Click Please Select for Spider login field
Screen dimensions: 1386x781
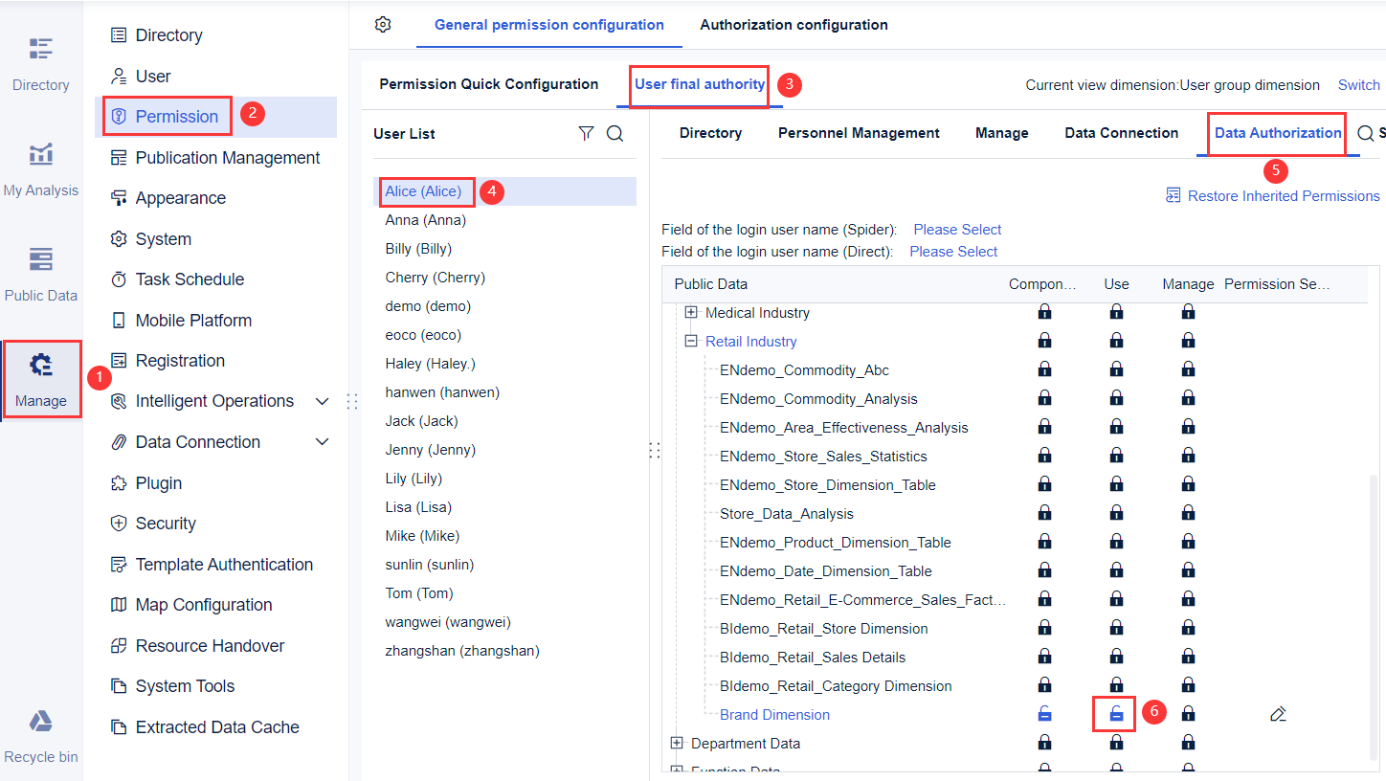tap(956, 229)
